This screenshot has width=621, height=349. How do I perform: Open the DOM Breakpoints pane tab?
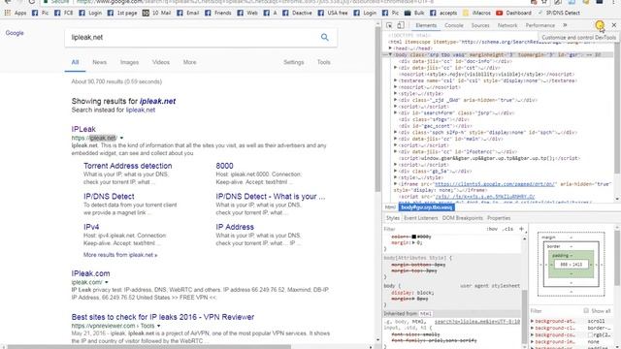(462, 218)
